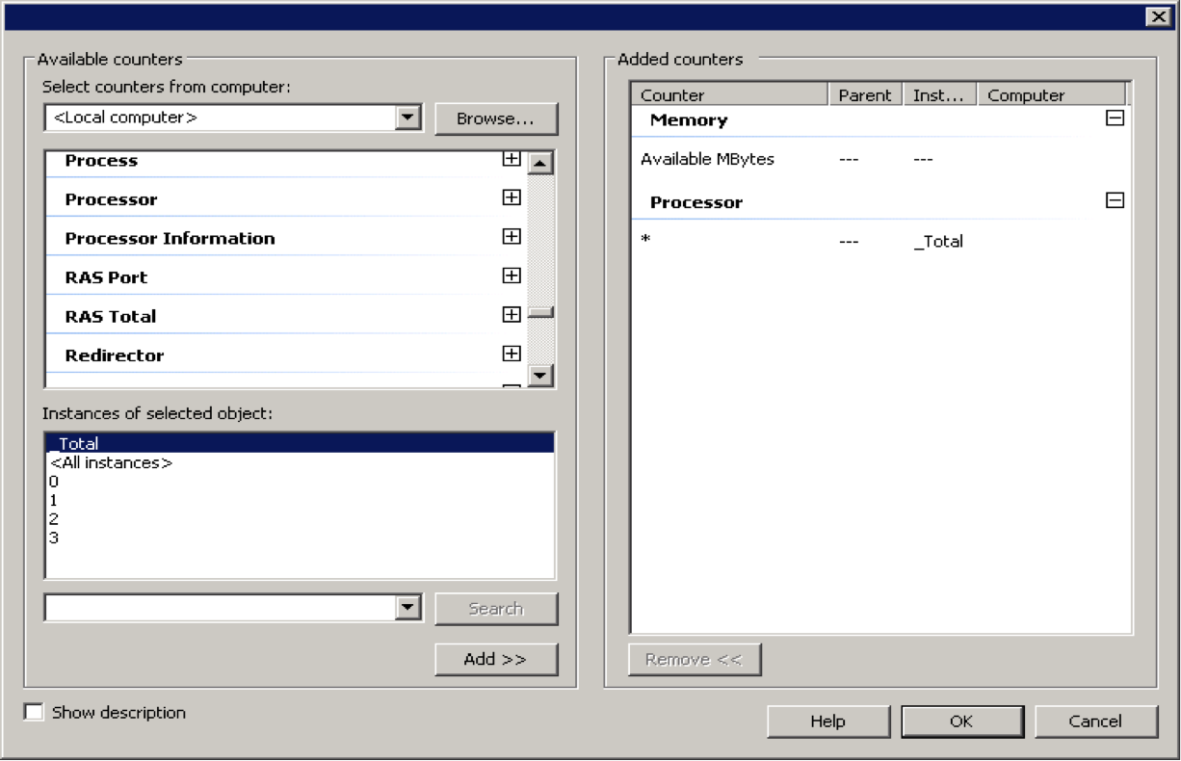Click the disabled Remove button

pyautogui.click(x=695, y=659)
